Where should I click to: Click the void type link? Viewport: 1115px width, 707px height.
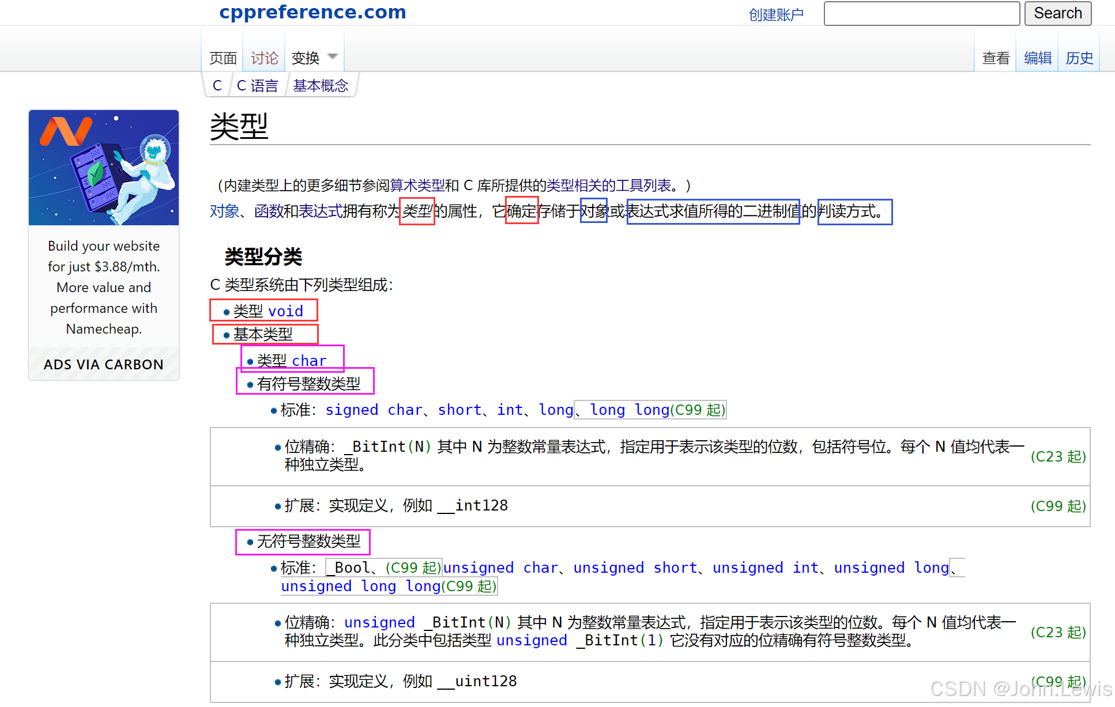point(285,311)
